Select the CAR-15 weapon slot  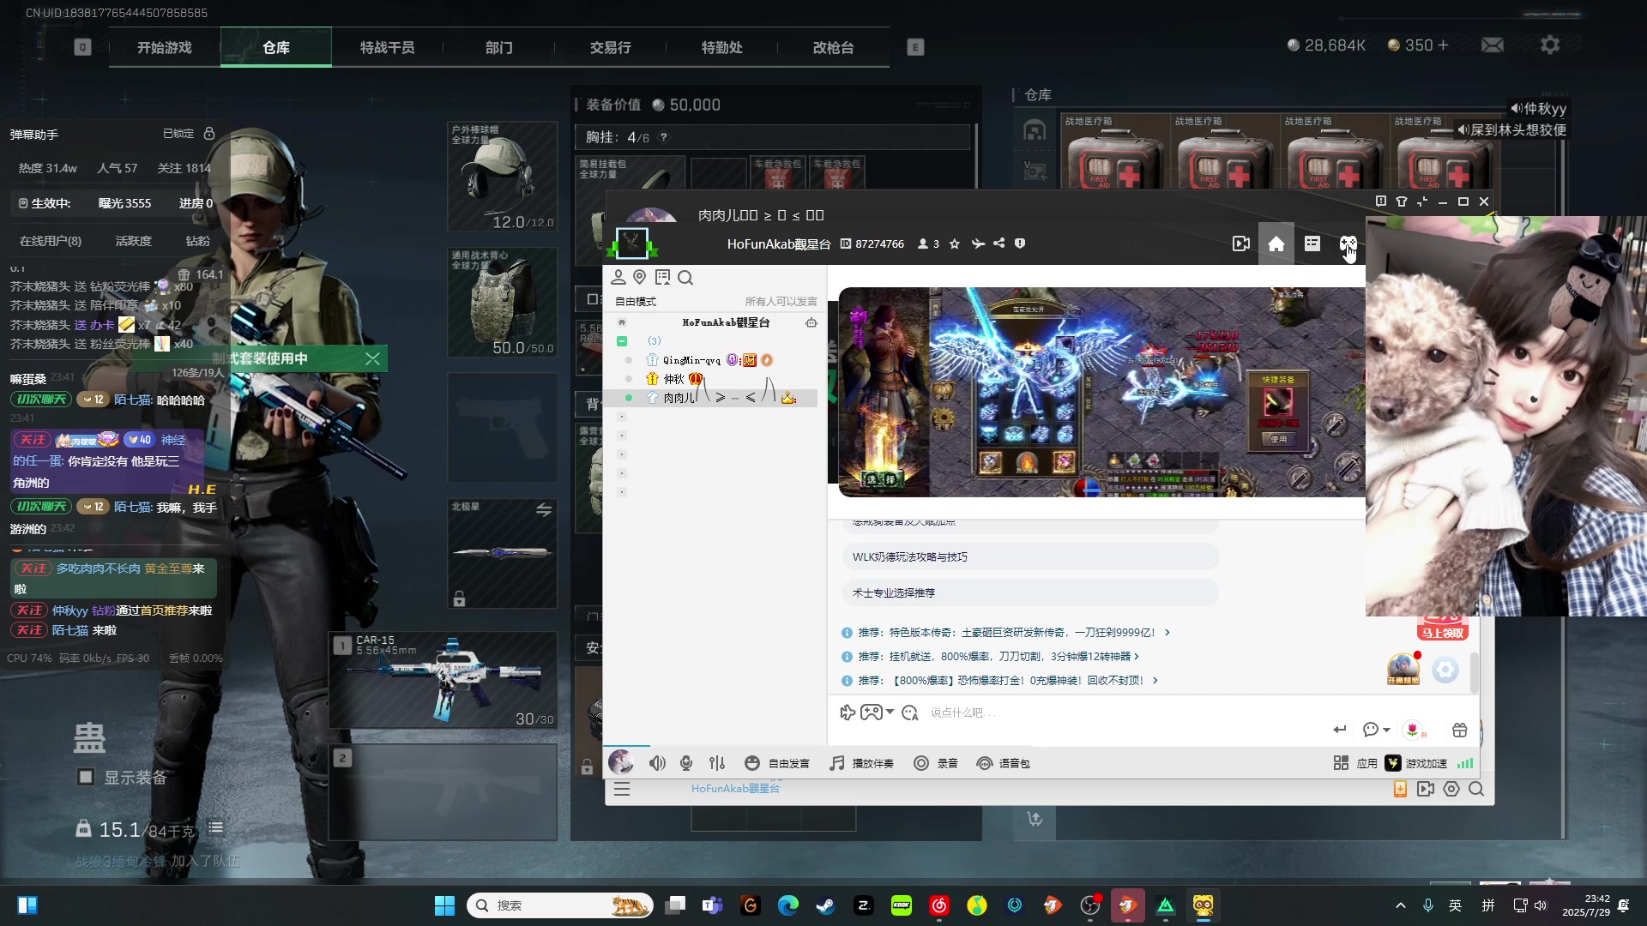coord(444,681)
